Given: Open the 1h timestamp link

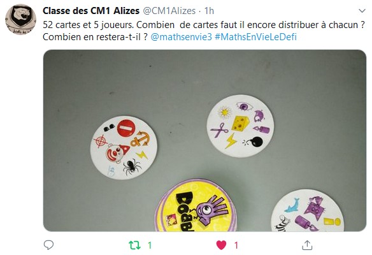Looking at the screenshot, I should (209, 11).
